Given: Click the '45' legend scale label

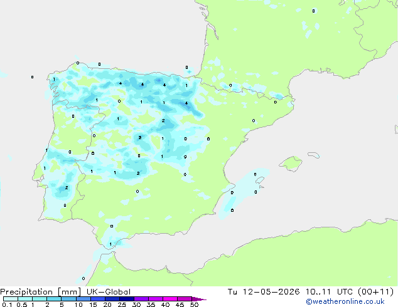Looking at the screenshot, I should pos(180,304).
